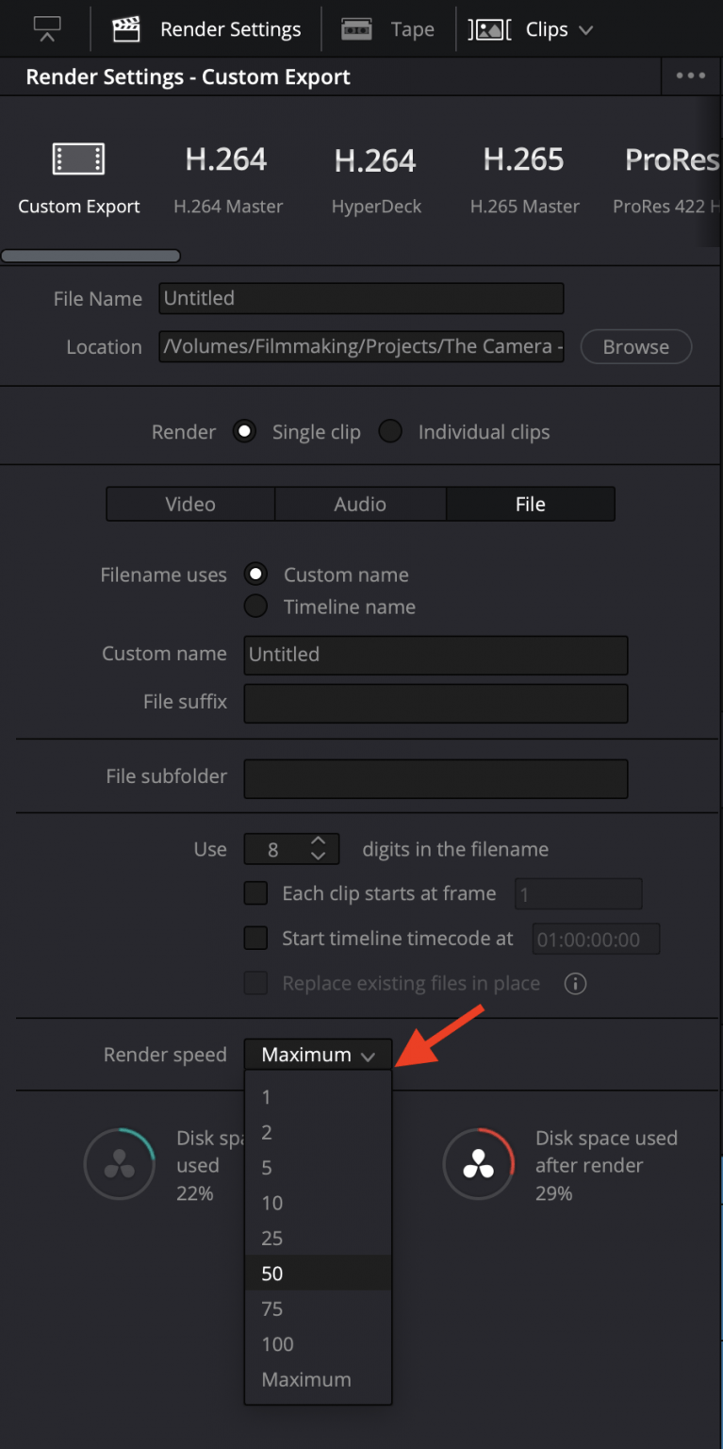The width and height of the screenshot is (723, 1449).
Task: Increase digits count with the stepper arrows
Action: coord(320,843)
